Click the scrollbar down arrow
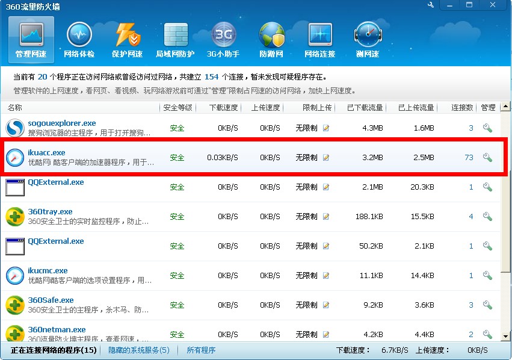This screenshot has height=360, width=512. pos(505,336)
